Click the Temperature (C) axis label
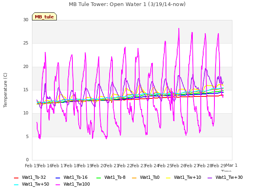Image resolution: width=256 pixels, height=192 pixels. (x=5, y=90)
